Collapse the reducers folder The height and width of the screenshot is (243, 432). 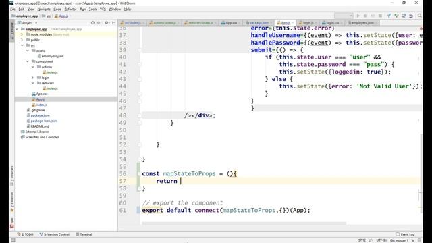pos(33,83)
